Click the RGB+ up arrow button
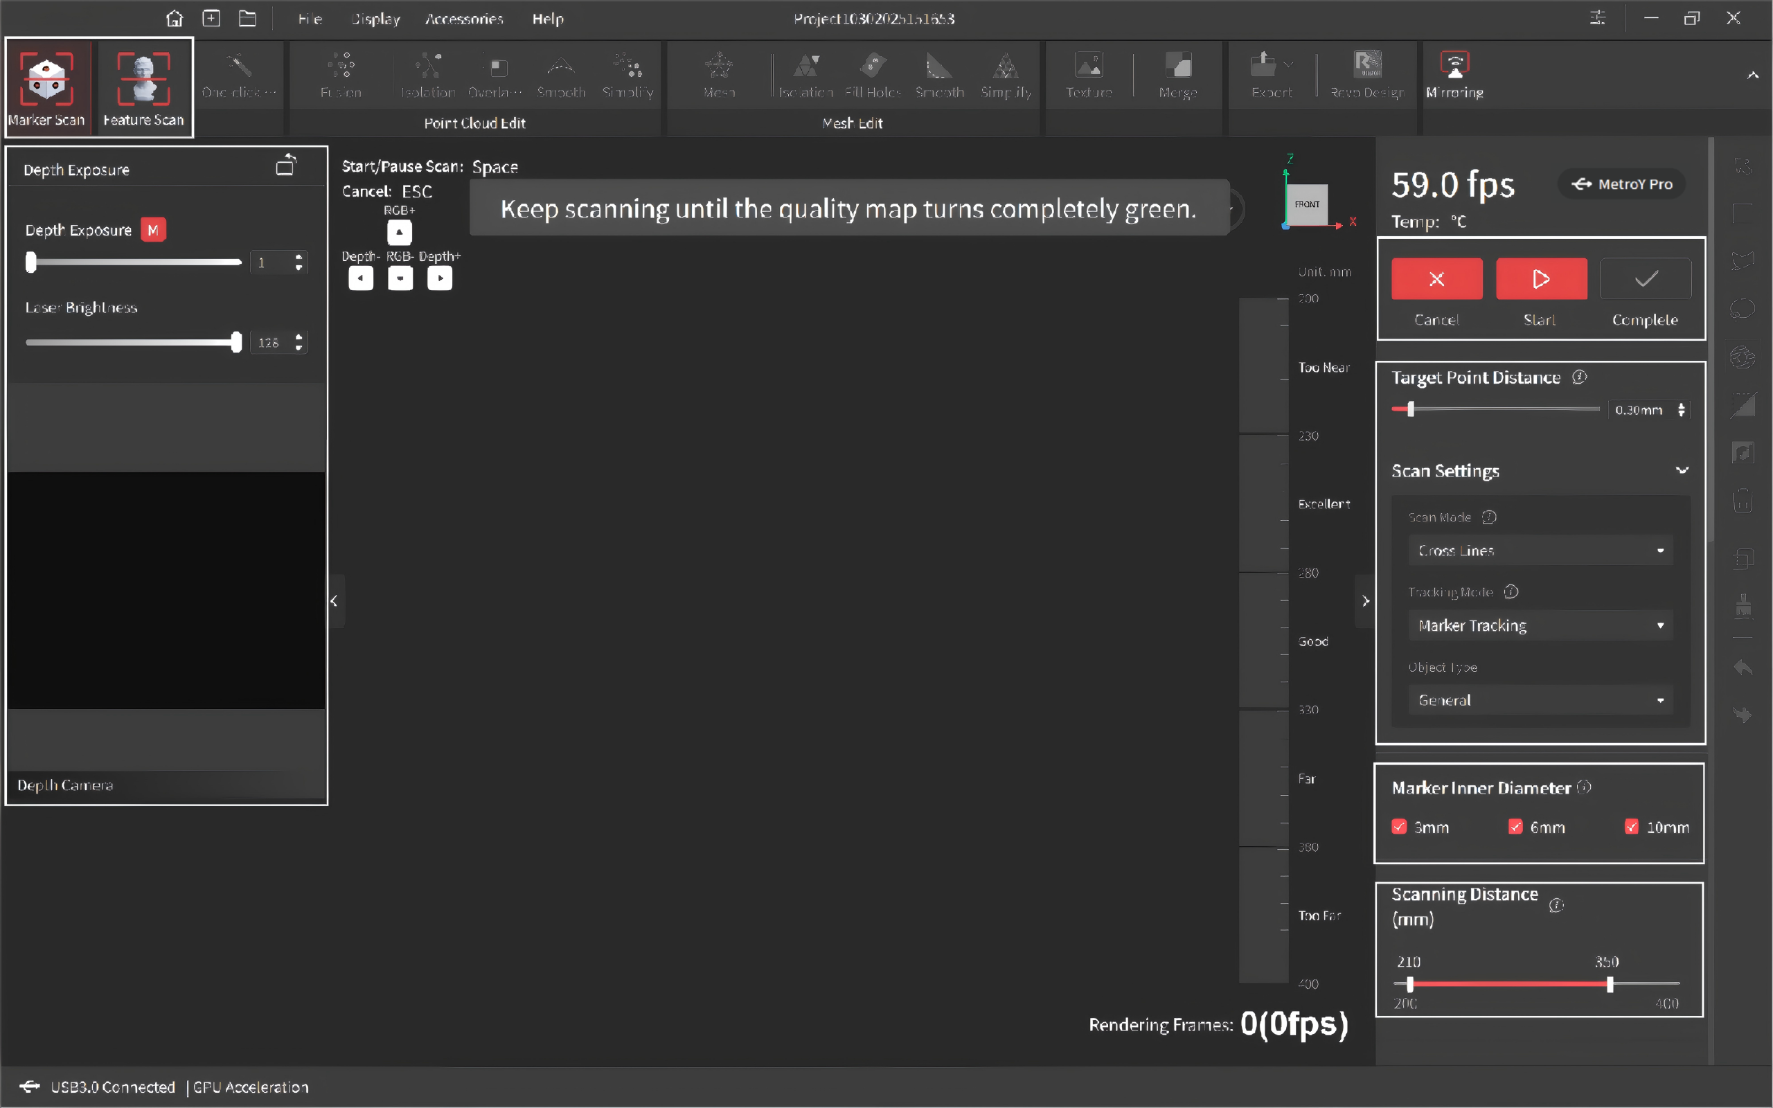The image size is (1773, 1108). click(x=400, y=232)
